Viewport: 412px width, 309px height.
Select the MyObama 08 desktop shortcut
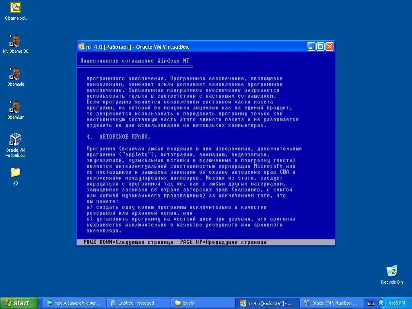pos(16,44)
